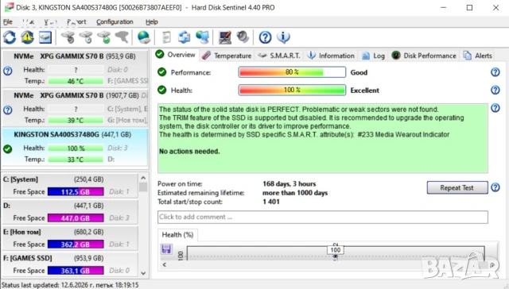Click the partition list scroll up arrow
Screen dimensions: 509x289
143,178
